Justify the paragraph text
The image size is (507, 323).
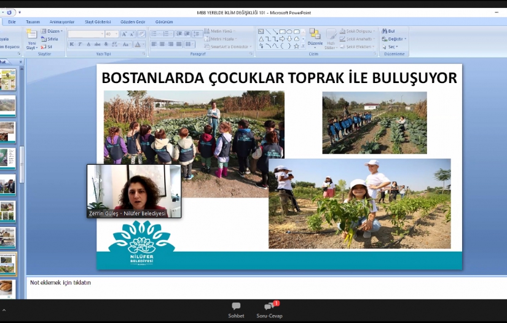pyautogui.click(x=179, y=44)
